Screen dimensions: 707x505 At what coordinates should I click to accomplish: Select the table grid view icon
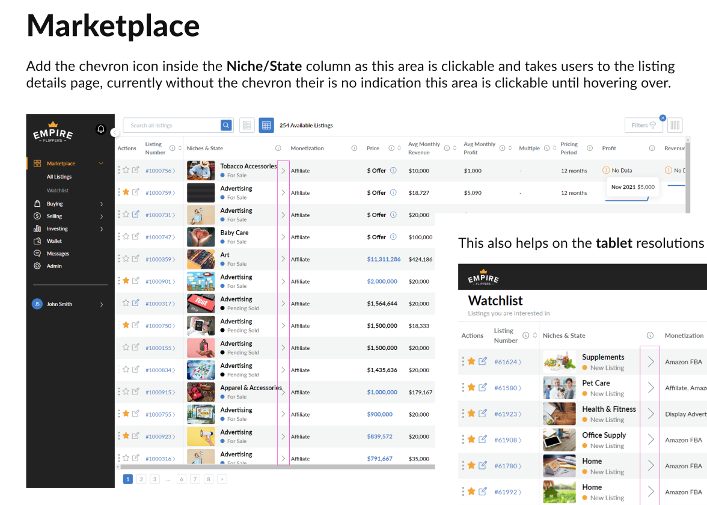point(266,125)
